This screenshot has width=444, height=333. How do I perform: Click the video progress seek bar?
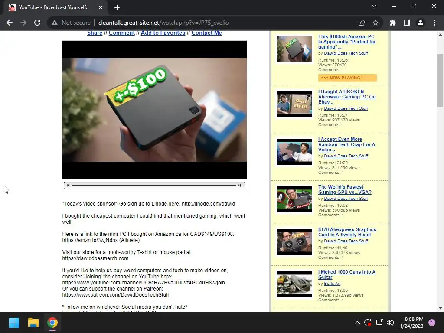(154, 186)
